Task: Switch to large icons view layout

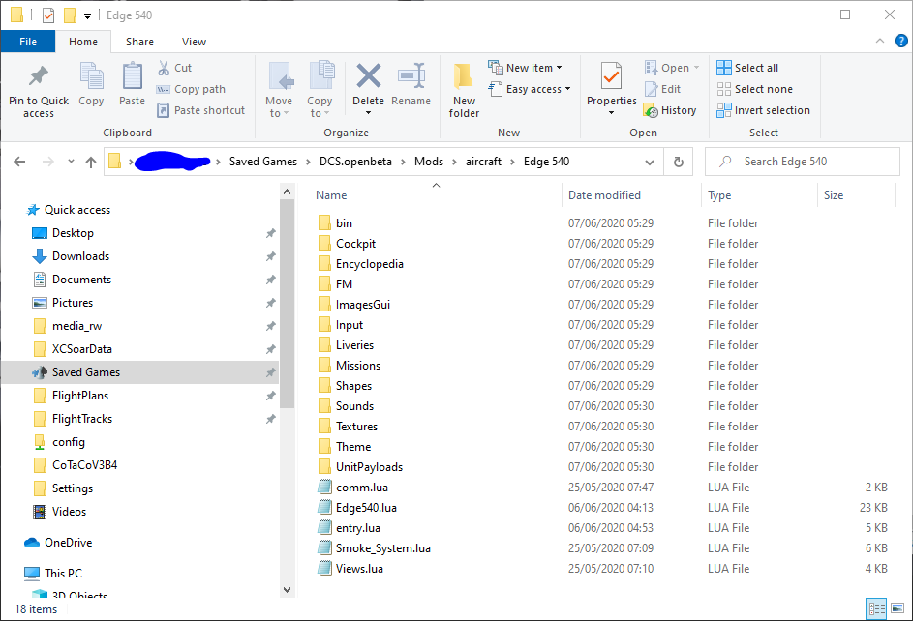Action: [898, 608]
